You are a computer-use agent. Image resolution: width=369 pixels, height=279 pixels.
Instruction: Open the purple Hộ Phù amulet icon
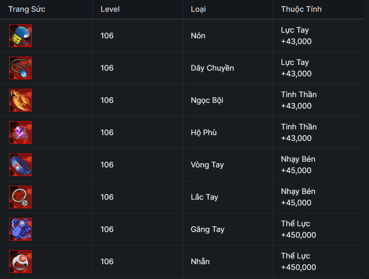point(20,132)
